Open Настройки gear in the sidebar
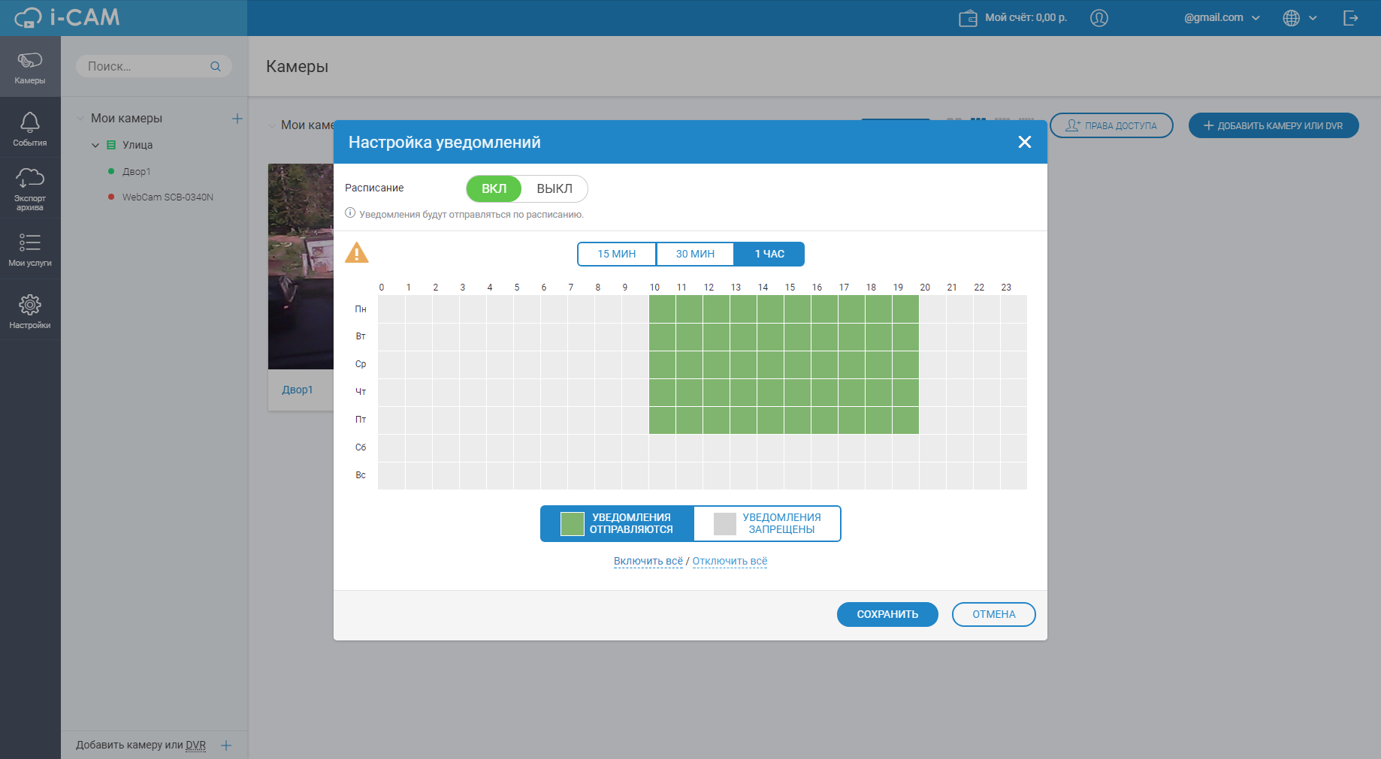The width and height of the screenshot is (1381, 759). tap(30, 311)
